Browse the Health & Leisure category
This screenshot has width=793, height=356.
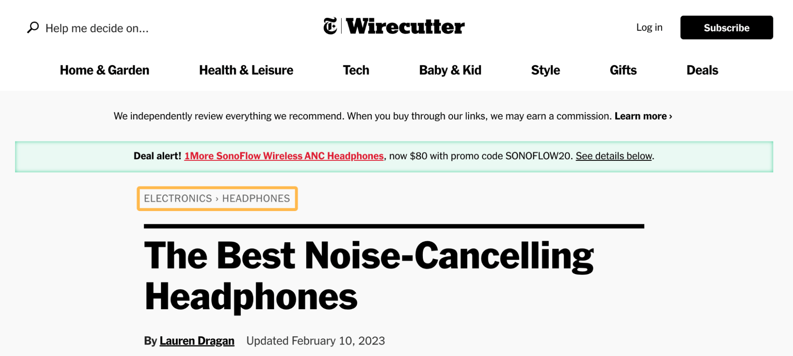[x=246, y=70]
